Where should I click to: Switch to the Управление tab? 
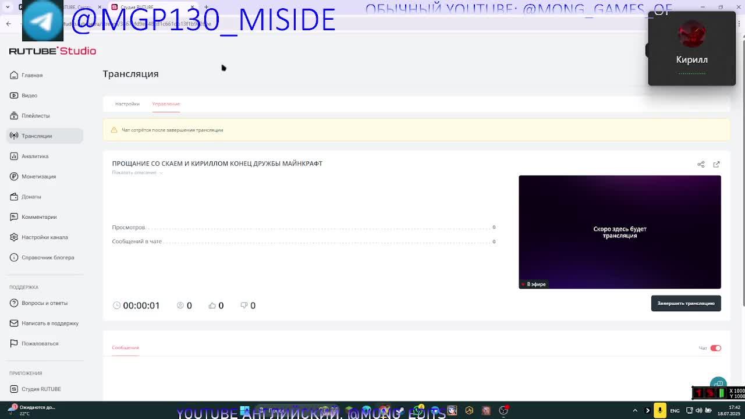point(166,104)
